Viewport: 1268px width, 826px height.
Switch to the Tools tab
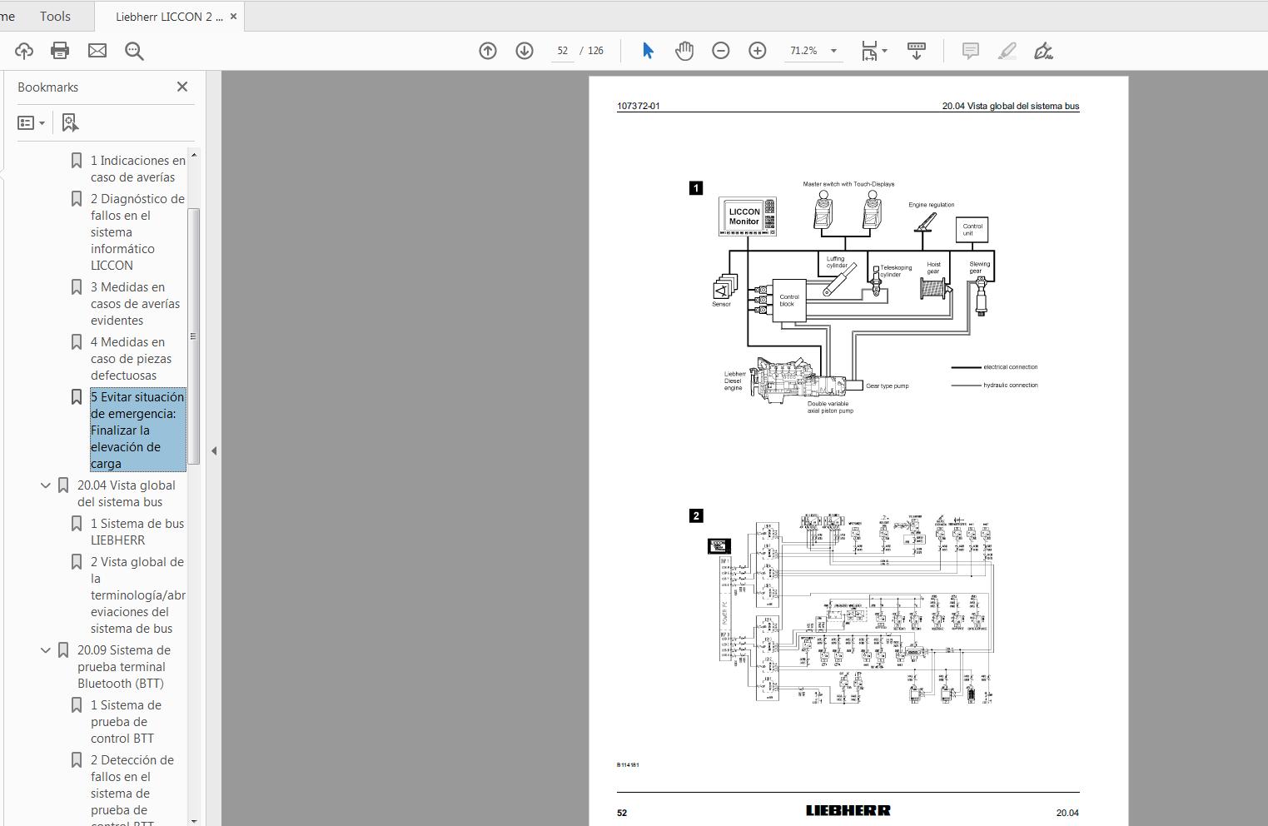[54, 16]
